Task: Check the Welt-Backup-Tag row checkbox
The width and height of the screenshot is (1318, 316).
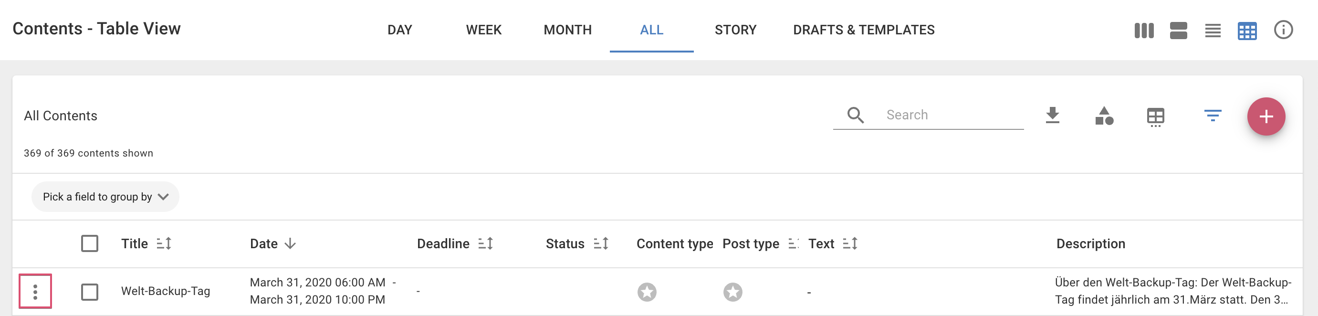Action: (x=90, y=292)
